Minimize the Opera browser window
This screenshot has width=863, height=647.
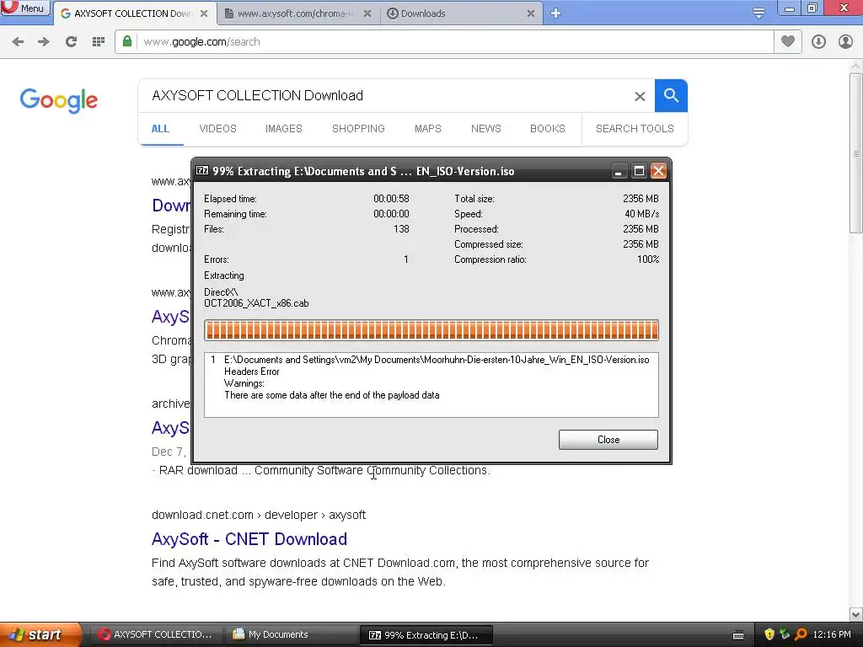[789, 8]
